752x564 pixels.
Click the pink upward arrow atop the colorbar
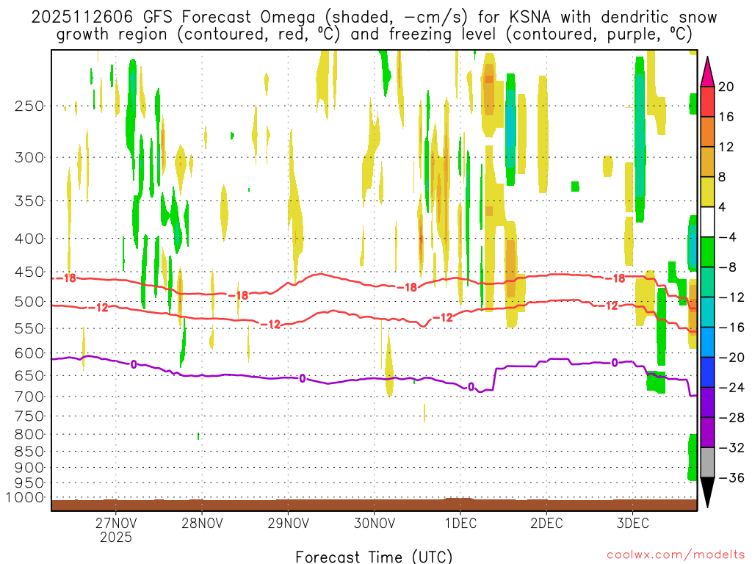[708, 71]
